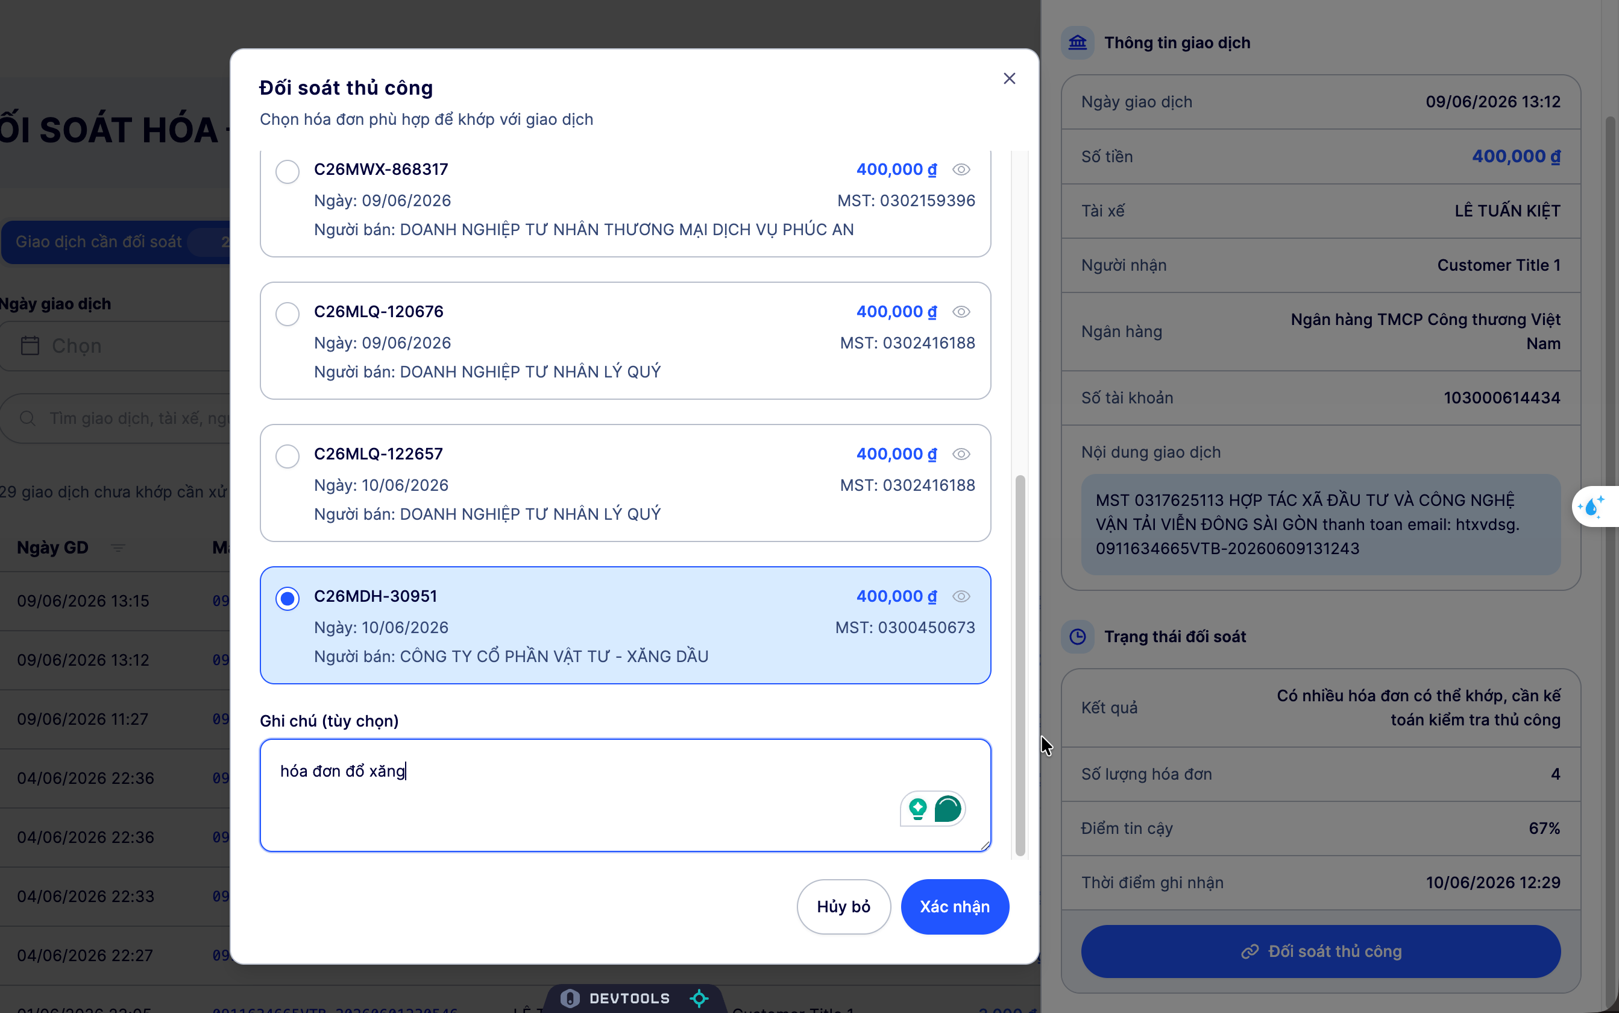The width and height of the screenshot is (1619, 1013).
Task: Click the C26MDH-30951 invoice number
Action: 375,596
